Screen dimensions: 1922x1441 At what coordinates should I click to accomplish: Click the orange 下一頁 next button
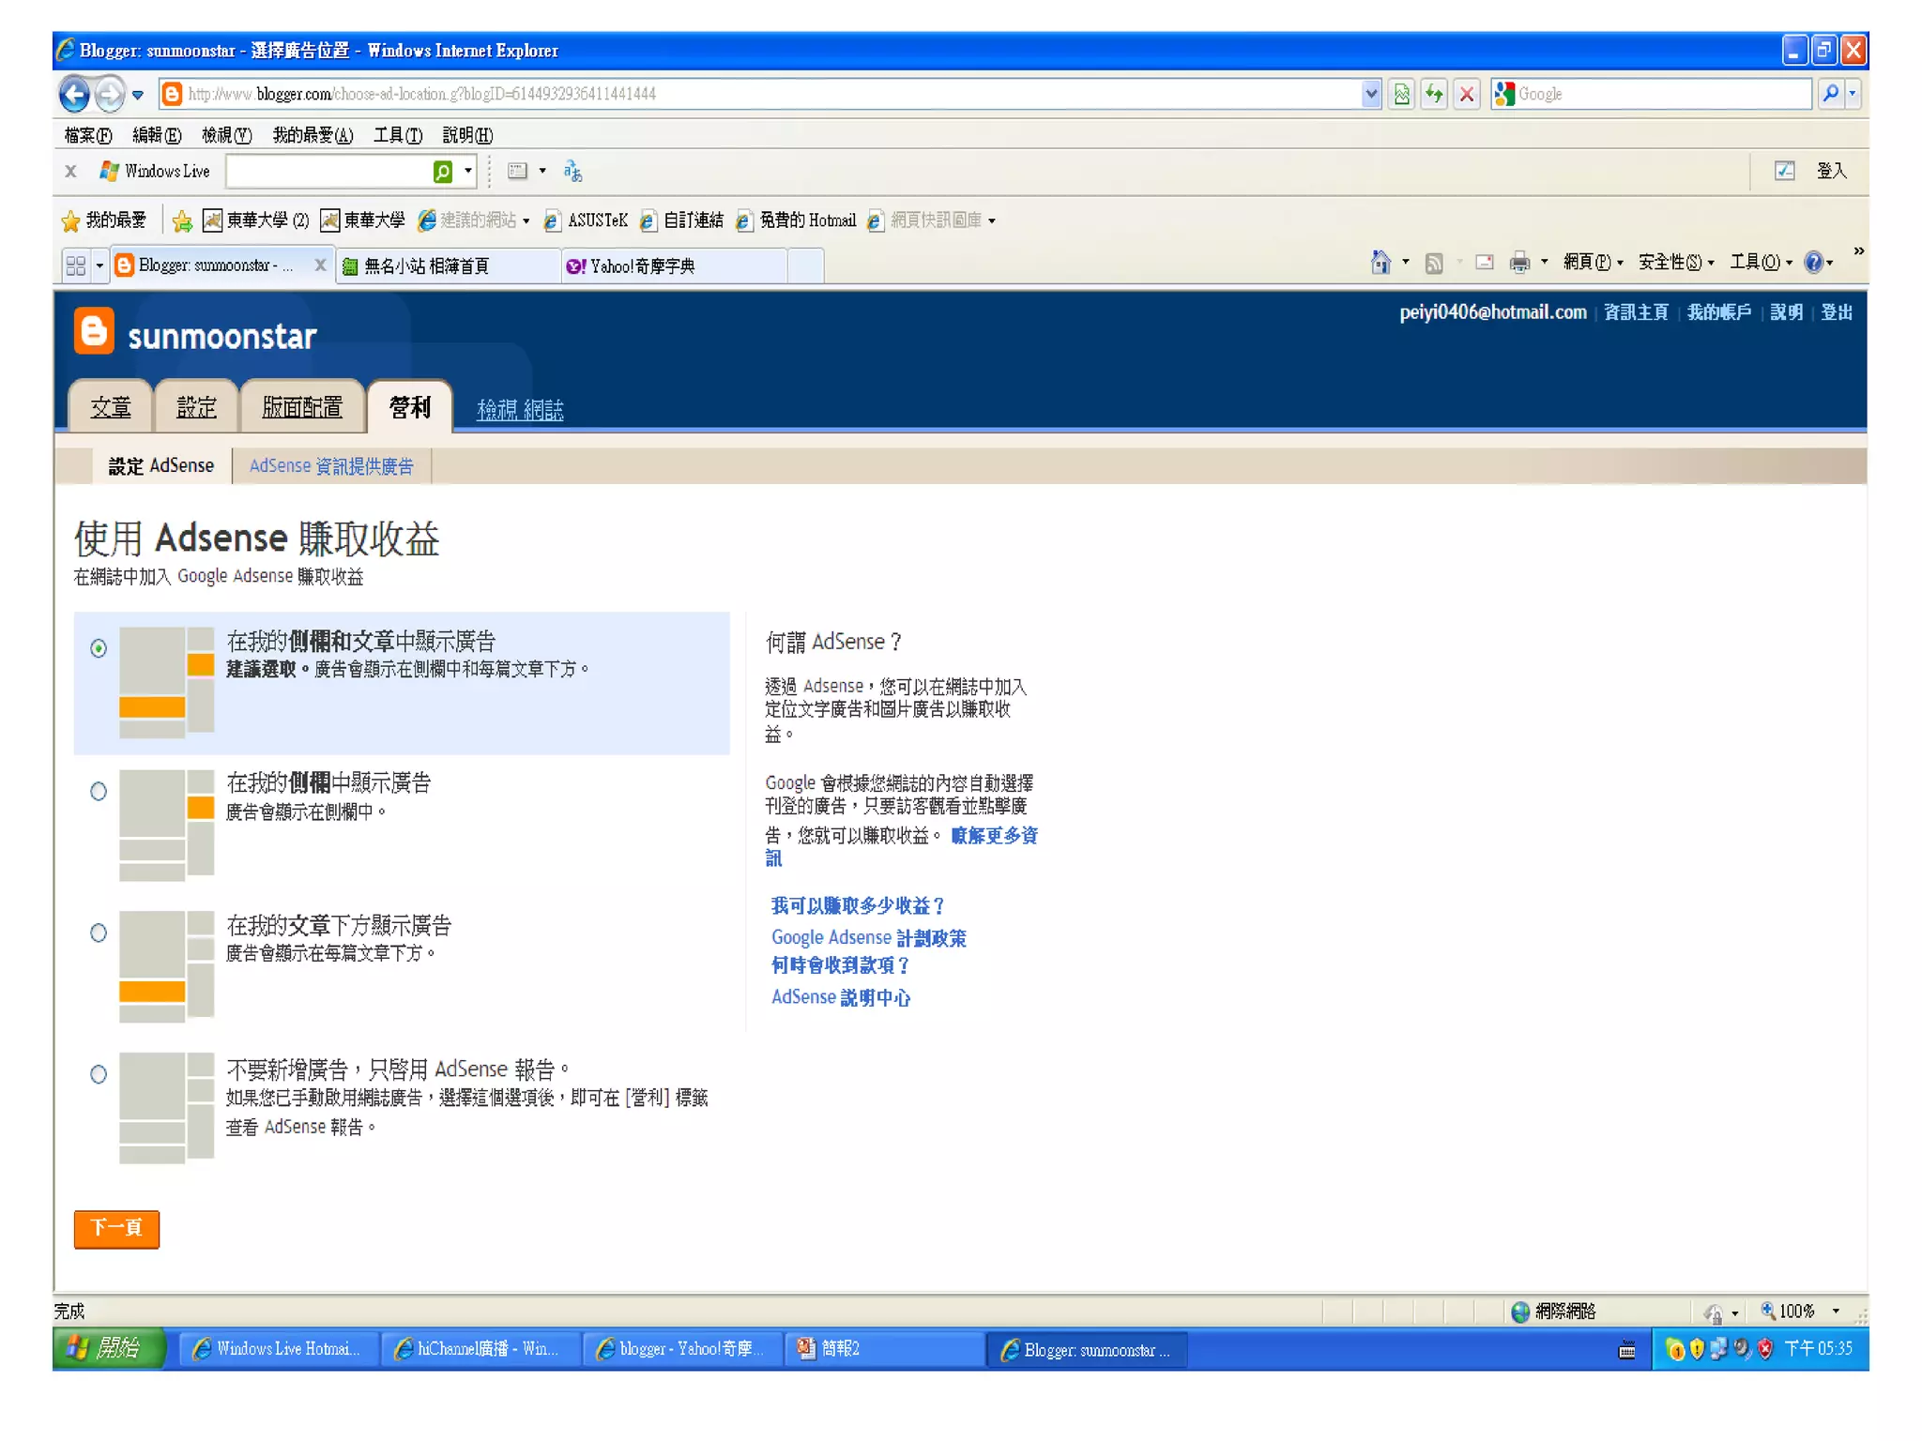click(x=116, y=1228)
